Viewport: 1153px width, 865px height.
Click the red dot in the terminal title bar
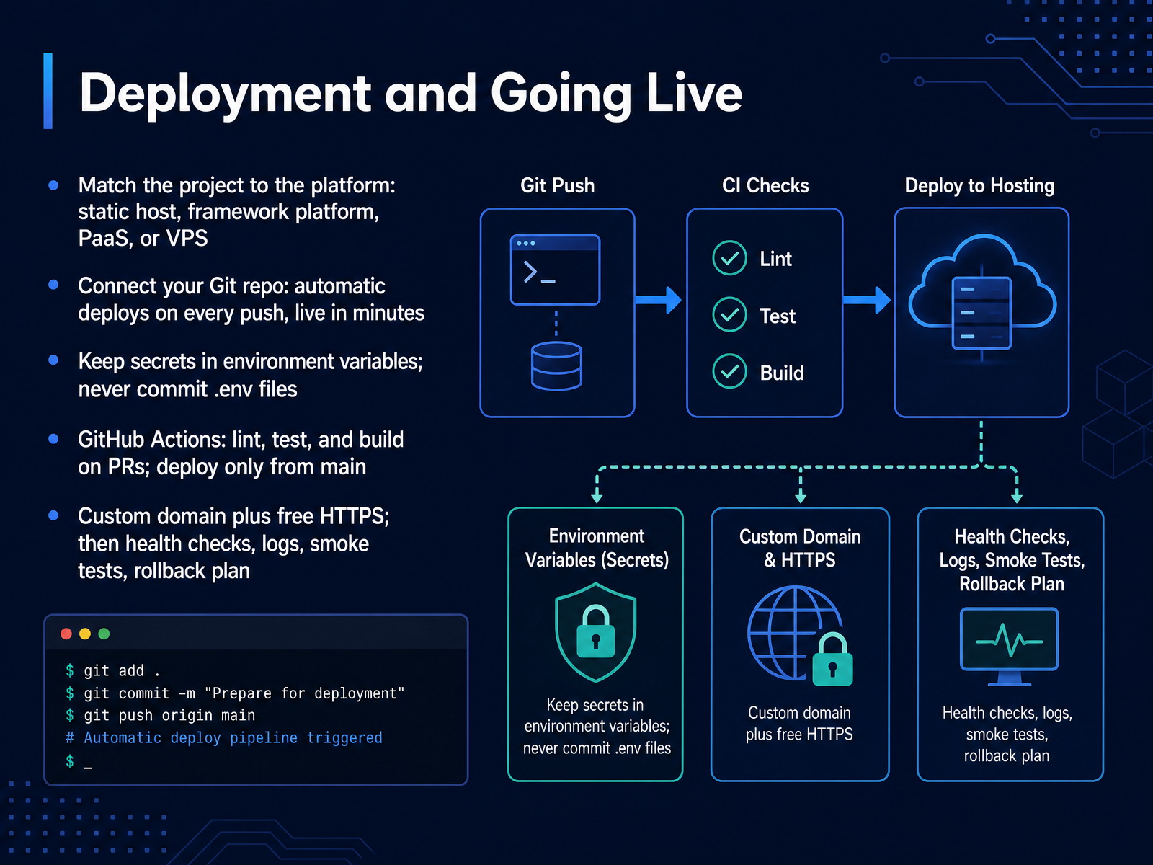(x=66, y=634)
